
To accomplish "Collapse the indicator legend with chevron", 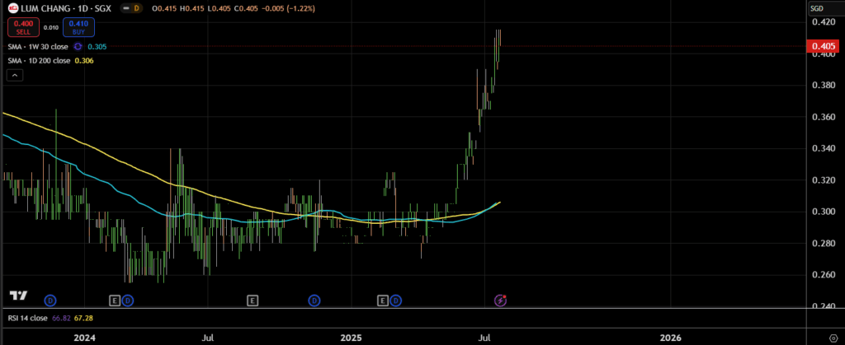I will pyautogui.click(x=15, y=75).
